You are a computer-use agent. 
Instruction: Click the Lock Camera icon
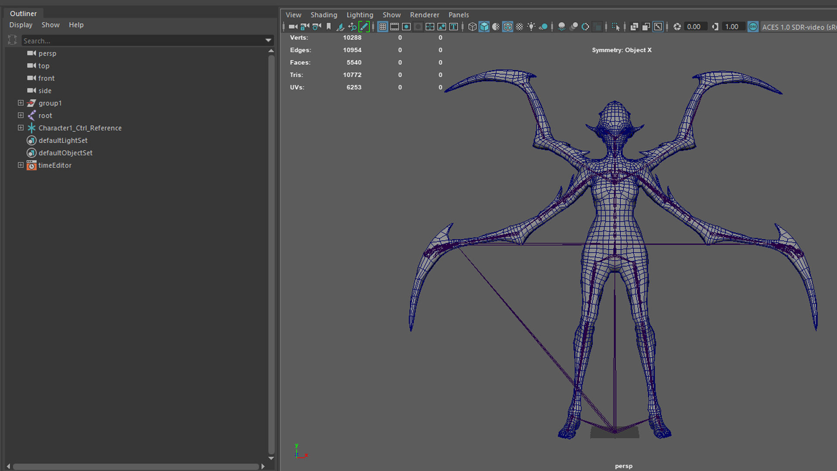305,27
